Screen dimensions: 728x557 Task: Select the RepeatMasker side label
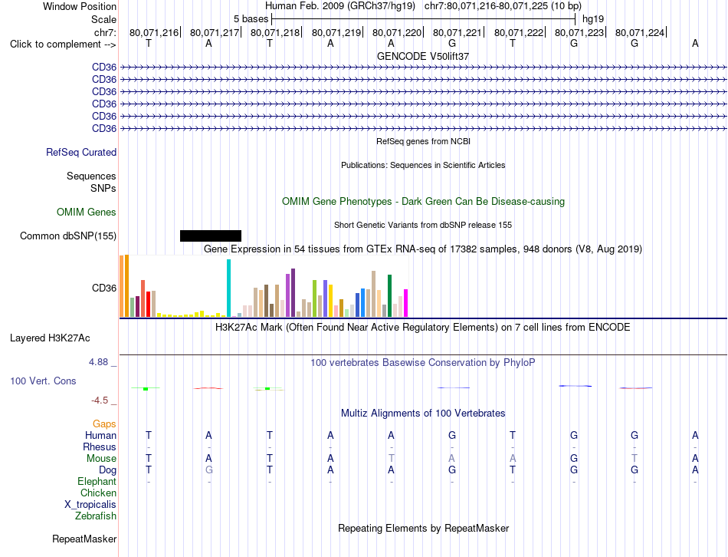click(x=84, y=539)
